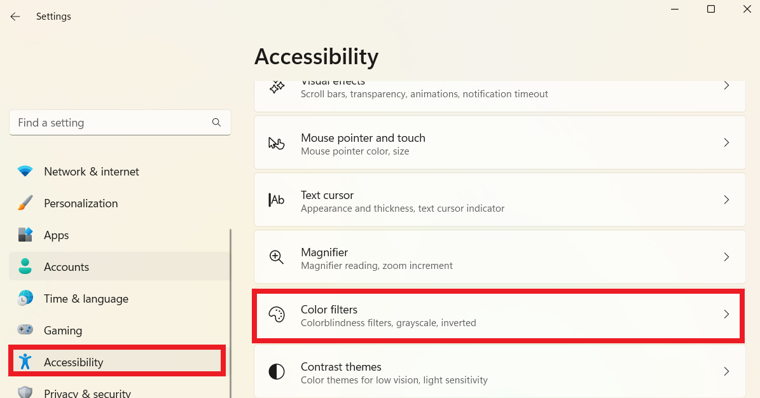The height and width of the screenshot is (398, 760).
Task: Expand the Visual effects chevron arrow
Action: pyautogui.click(x=726, y=86)
